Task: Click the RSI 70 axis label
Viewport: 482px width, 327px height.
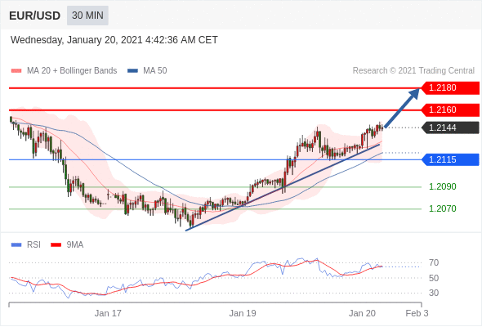Action: click(434, 262)
